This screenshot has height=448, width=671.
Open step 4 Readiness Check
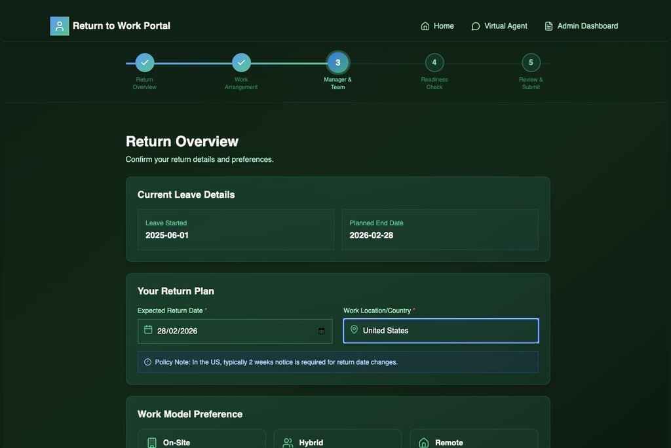coord(434,63)
